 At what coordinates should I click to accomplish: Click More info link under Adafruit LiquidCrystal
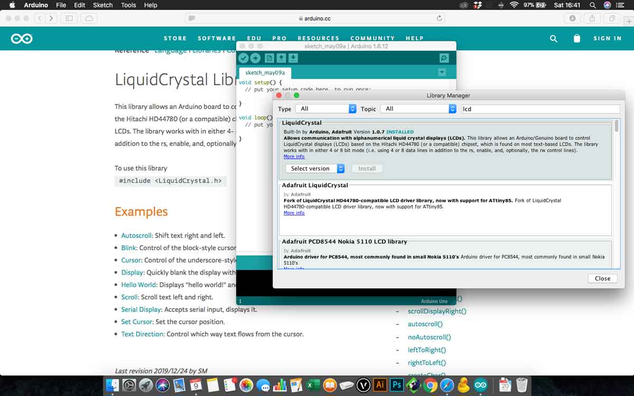tap(294, 213)
